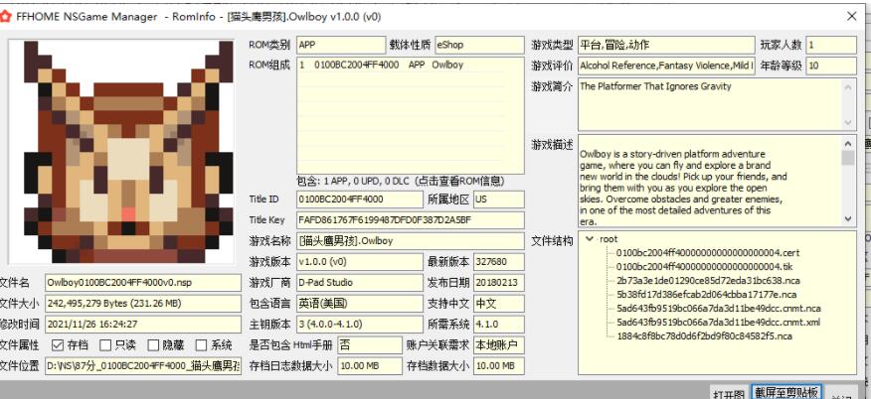
Task: Select the .tik file in file tree
Action: coord(704,267)
